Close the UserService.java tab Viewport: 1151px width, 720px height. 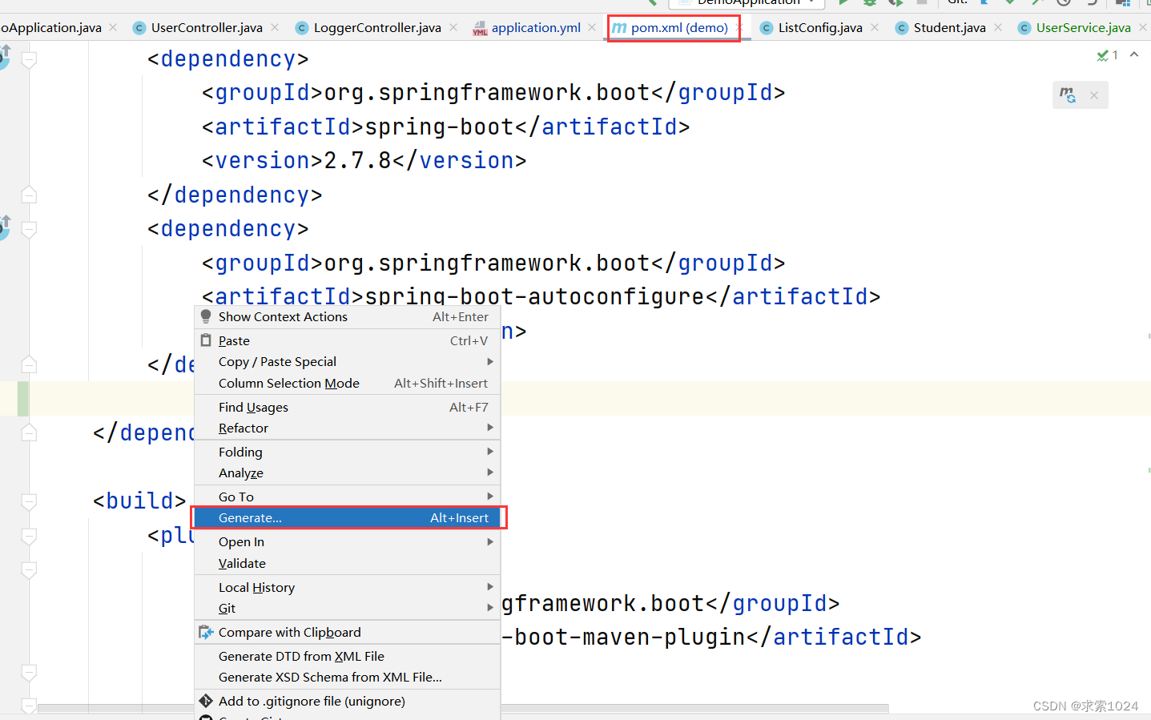click(x=1143, y=27)
